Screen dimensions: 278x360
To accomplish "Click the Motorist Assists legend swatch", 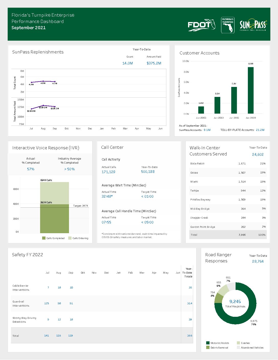I will (x=208, y=343).
